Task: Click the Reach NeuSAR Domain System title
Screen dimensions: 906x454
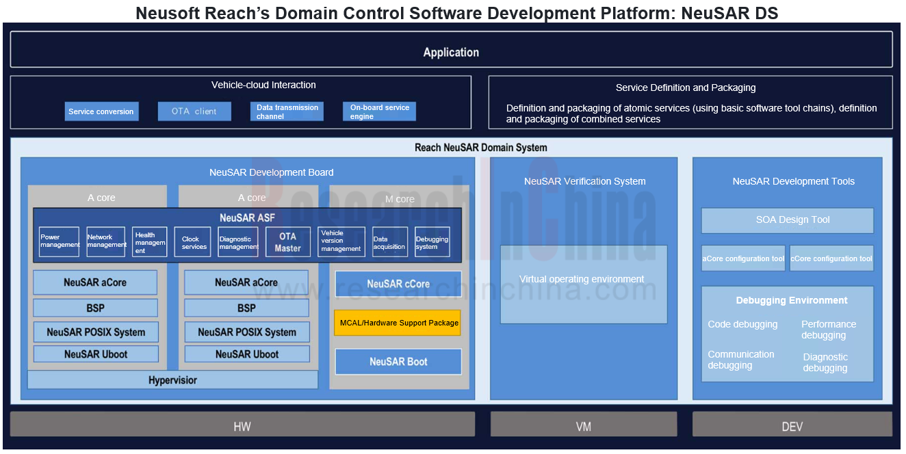Action: [481, 147]
